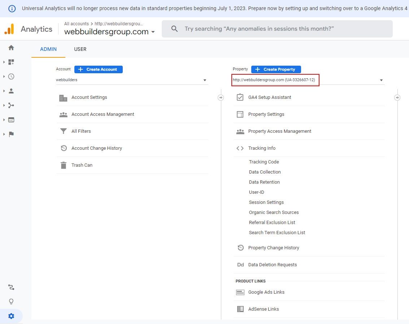The height and width of the screenshot is (324, 409).
Task: Click the search magnifier icon
Action: click(x=174, y=29)
